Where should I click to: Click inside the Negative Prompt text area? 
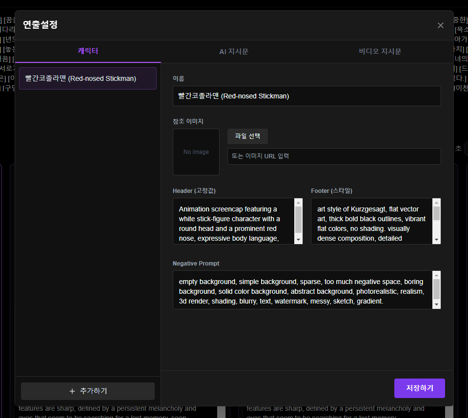click(302, 290)
